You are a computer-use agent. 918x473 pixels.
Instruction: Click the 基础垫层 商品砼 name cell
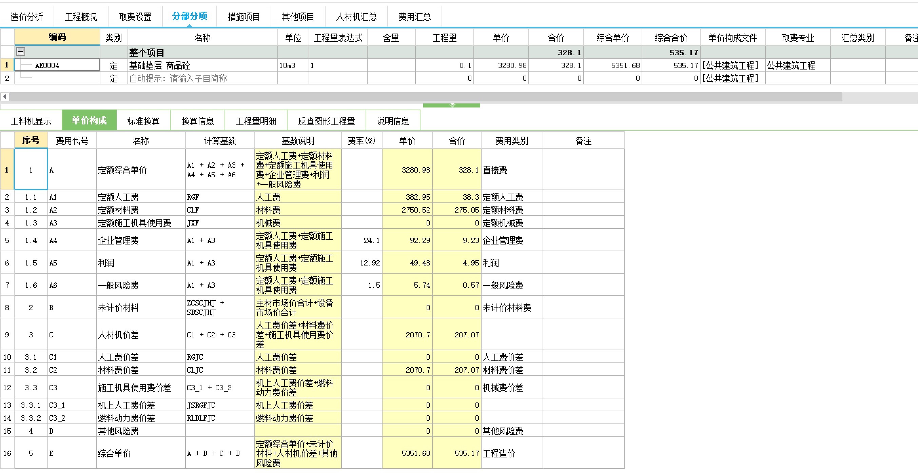[x=202, y=65]
